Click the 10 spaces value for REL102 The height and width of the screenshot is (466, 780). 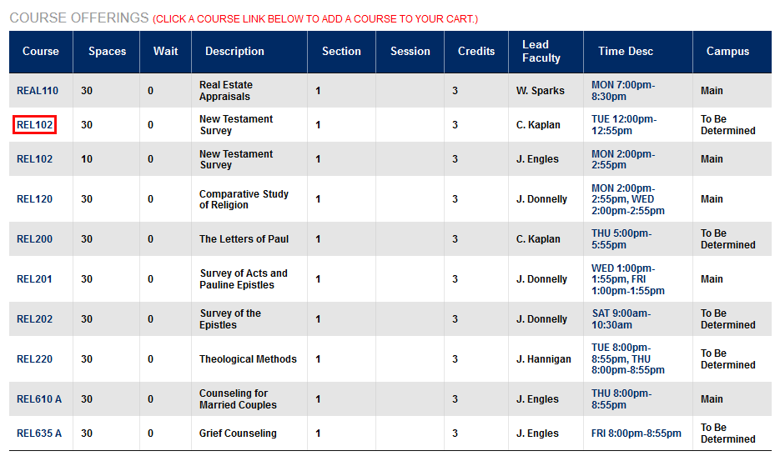pyautogui.click(x=87, y=159)
